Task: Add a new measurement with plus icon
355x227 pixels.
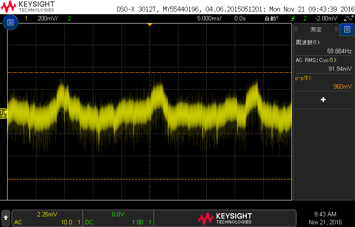Action: coord(323,100)
